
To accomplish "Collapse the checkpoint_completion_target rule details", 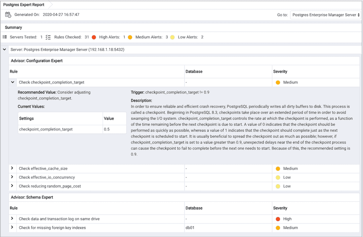I will pyautogui.click(x=12, y=82).
